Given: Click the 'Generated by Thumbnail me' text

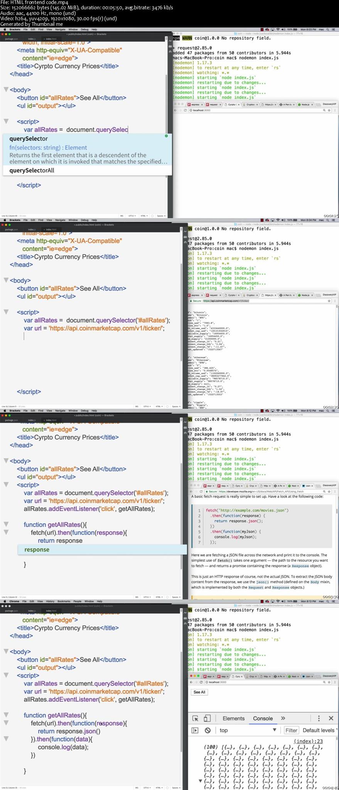Looking at the screenshot, I should click(32, 24).
